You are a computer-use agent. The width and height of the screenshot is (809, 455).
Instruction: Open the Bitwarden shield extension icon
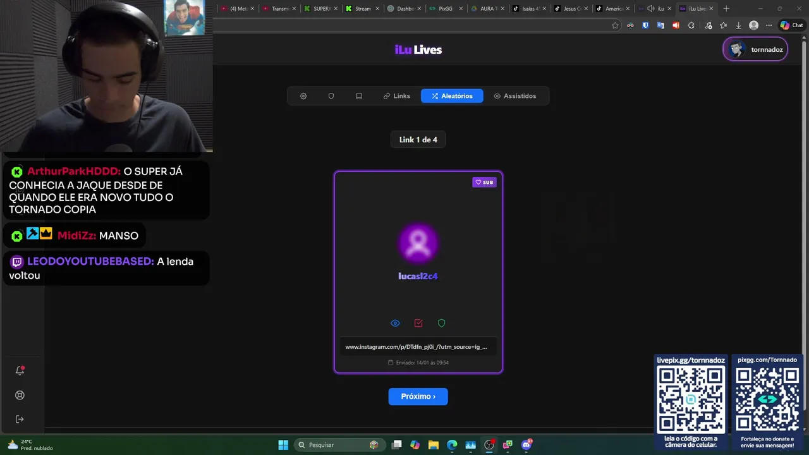[645, 25]
